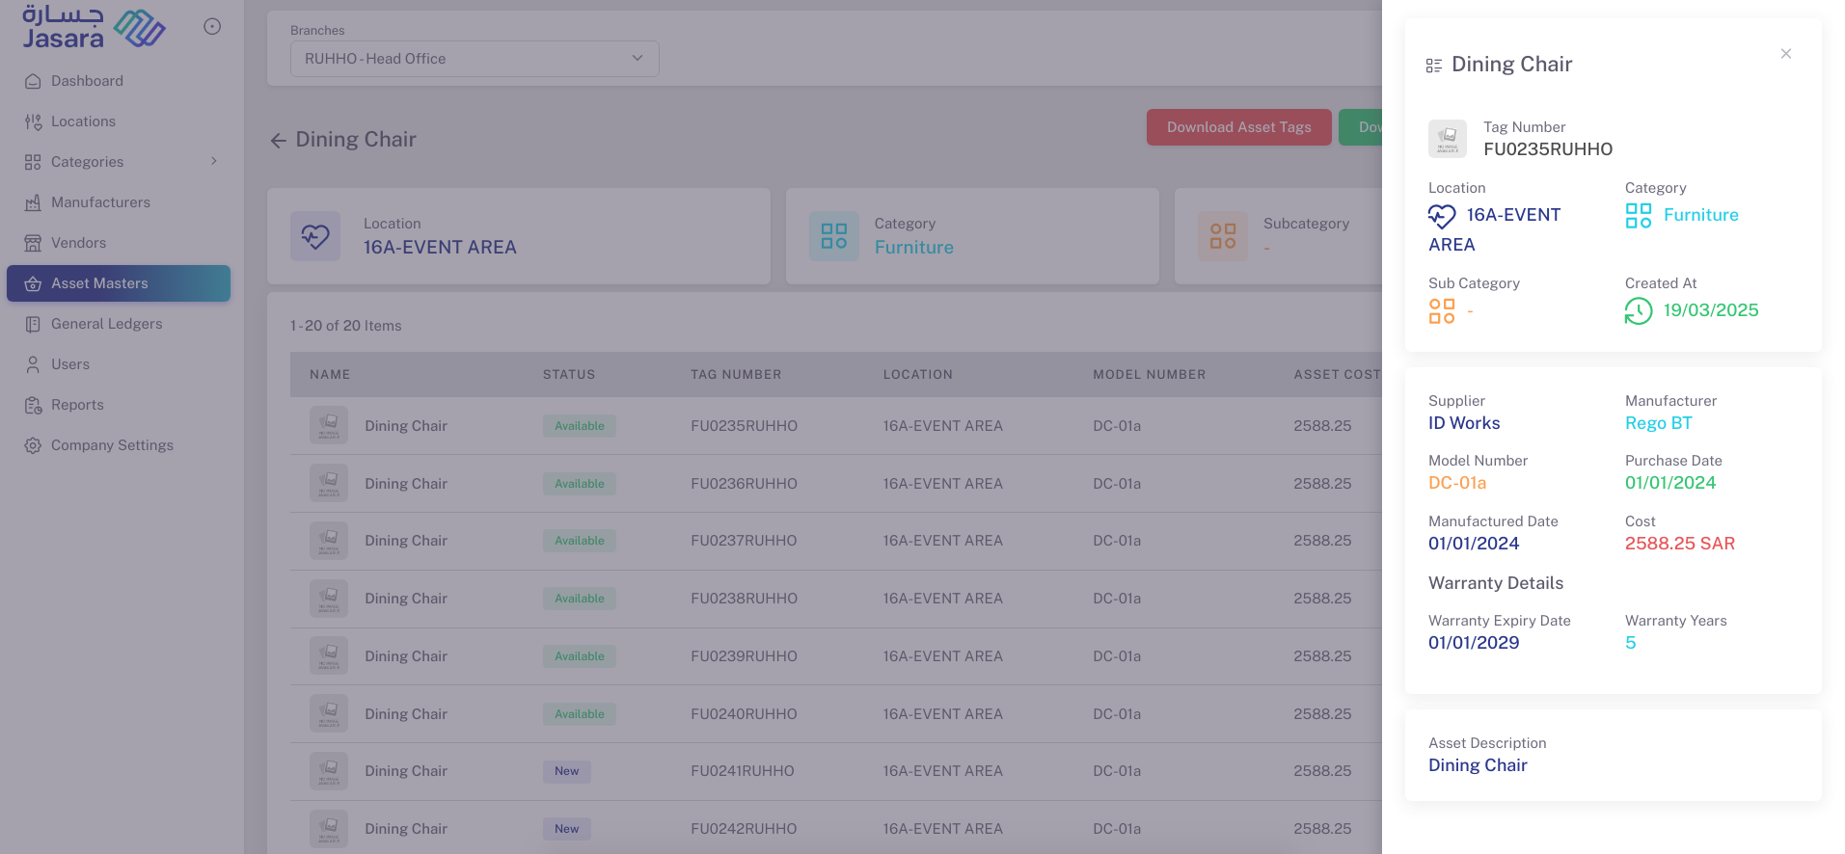Screen dimensions: 1845x854
Task: Click the General Ledgers book icon
Action: click(33, 324)
